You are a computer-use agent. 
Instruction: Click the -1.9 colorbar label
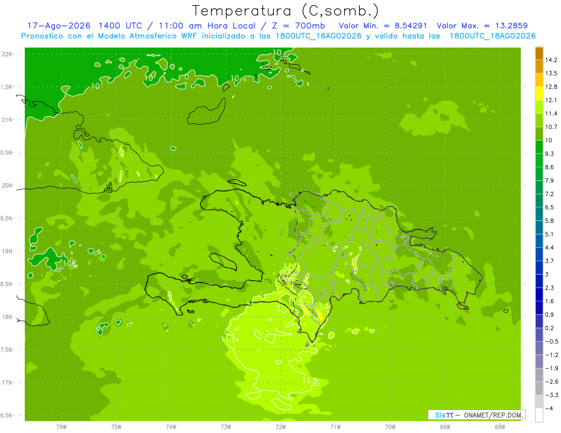coord(552,368)
